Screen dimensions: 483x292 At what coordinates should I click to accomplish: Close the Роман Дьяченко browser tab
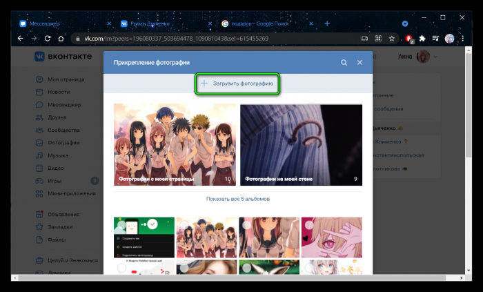point(210,23)
